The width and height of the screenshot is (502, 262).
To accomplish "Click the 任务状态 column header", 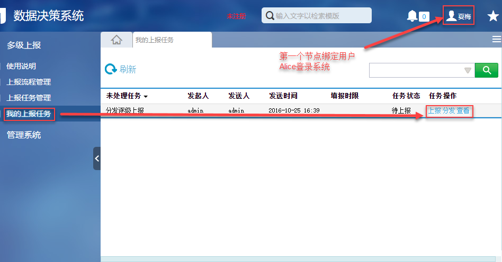I will point(406,96).
